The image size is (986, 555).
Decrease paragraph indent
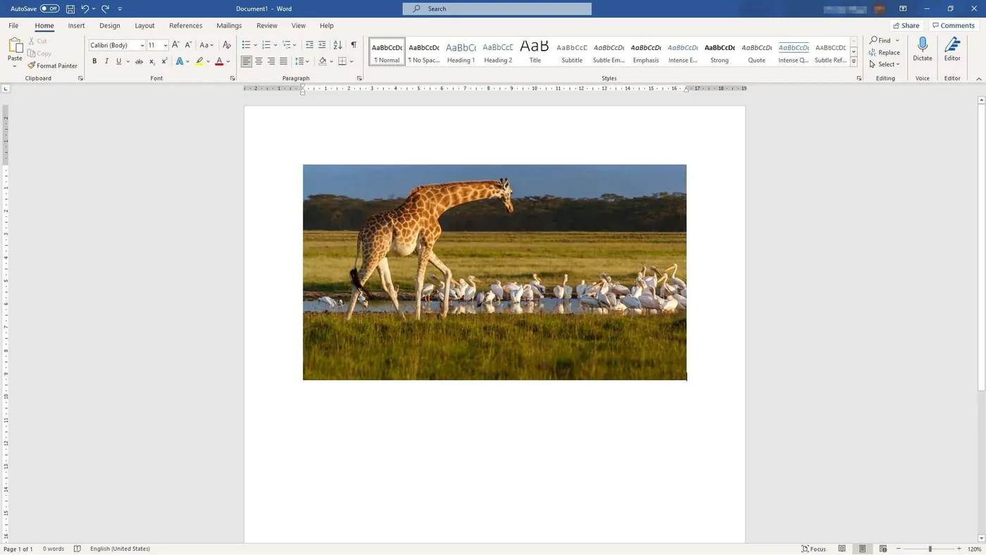tap(309, 45)
